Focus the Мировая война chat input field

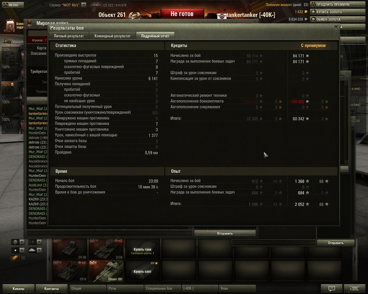pyautogui.click(x=109, y=233)
